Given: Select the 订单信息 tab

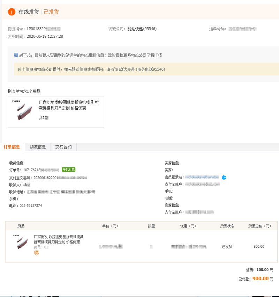Looking at the screenshot, I should point(12,147).
